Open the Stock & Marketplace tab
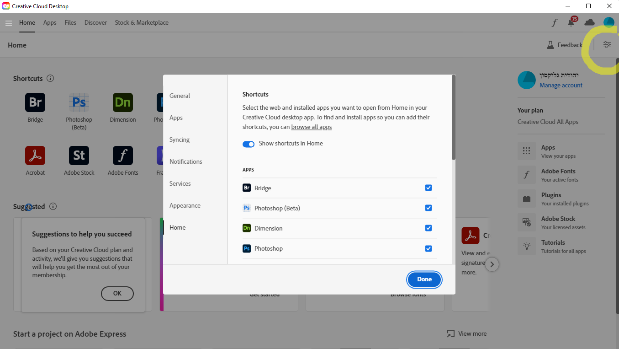 (142, 22)
